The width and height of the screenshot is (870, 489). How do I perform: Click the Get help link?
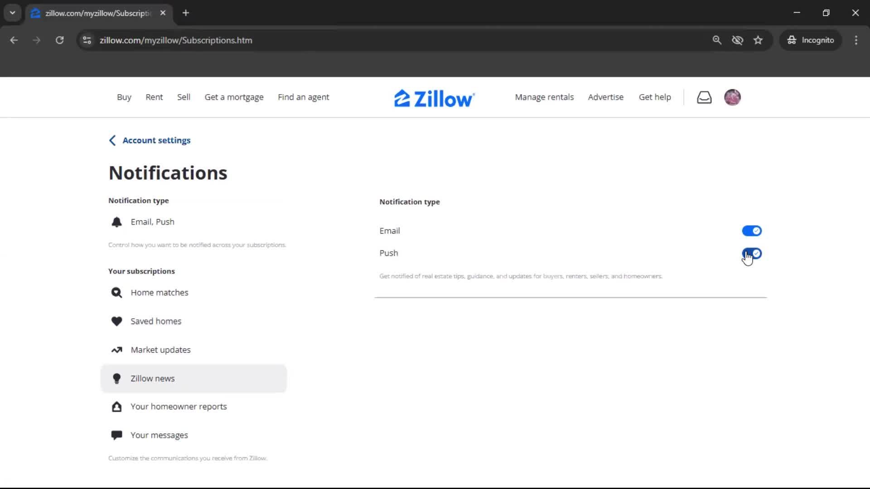click(654, 97)
